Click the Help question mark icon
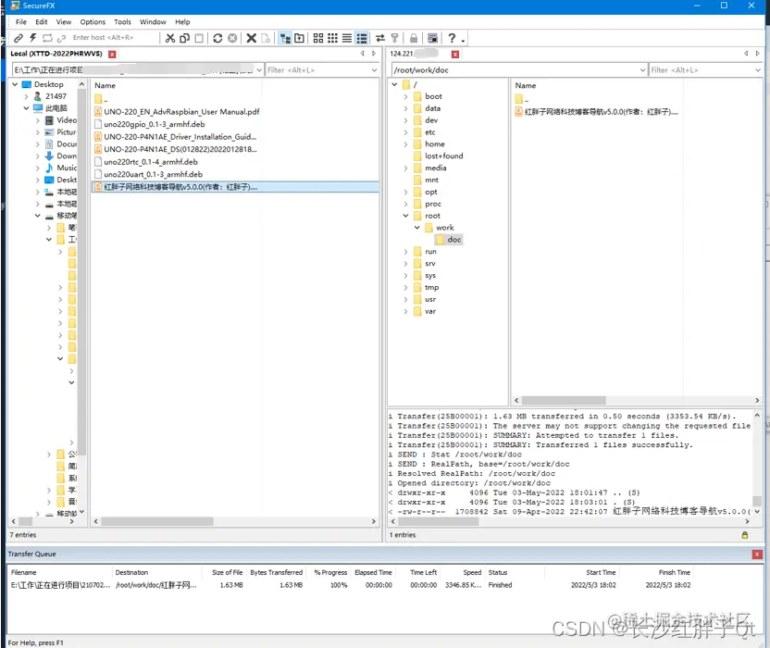This screenshot has width=770, height=648. pos(452,38)
